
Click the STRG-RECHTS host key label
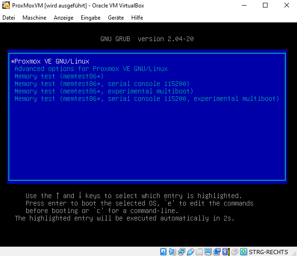click(x=269, y=252)
